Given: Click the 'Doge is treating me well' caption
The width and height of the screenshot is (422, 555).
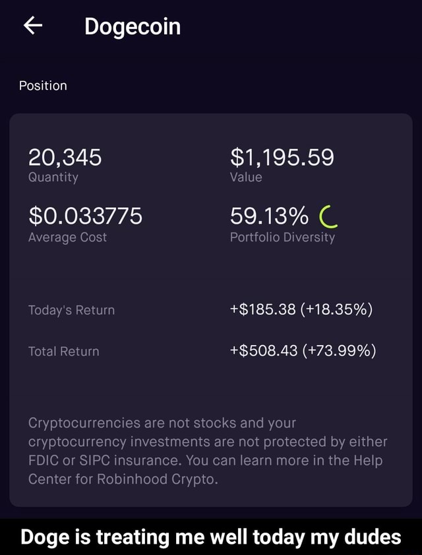Looking at the screenshot, I should point(211,537).
